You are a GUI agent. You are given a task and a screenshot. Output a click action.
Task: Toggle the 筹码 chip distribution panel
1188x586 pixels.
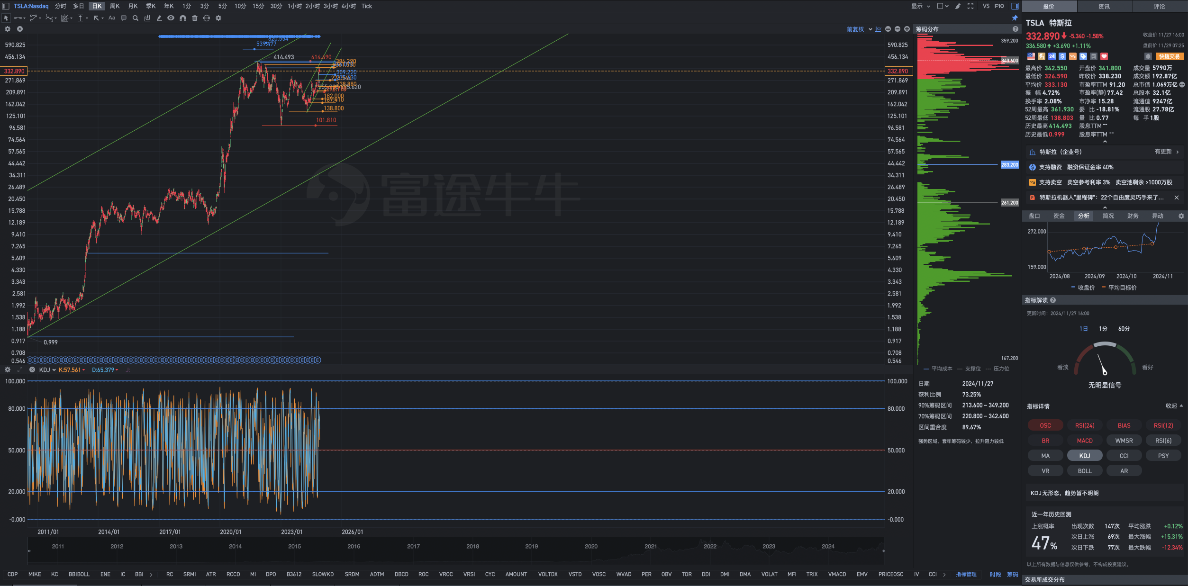click(1013, 575)
